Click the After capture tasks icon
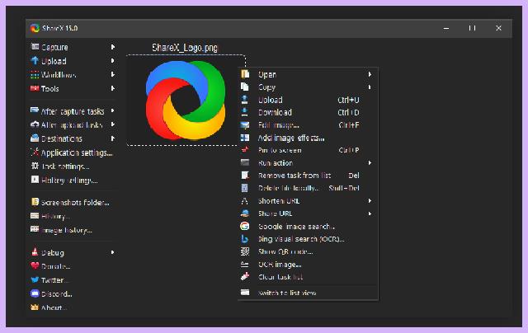This screenshot has width=528, height=333. [35, 110]
